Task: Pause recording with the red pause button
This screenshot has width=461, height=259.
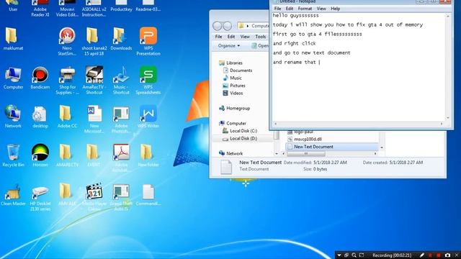Action: [x=430, y=255]
